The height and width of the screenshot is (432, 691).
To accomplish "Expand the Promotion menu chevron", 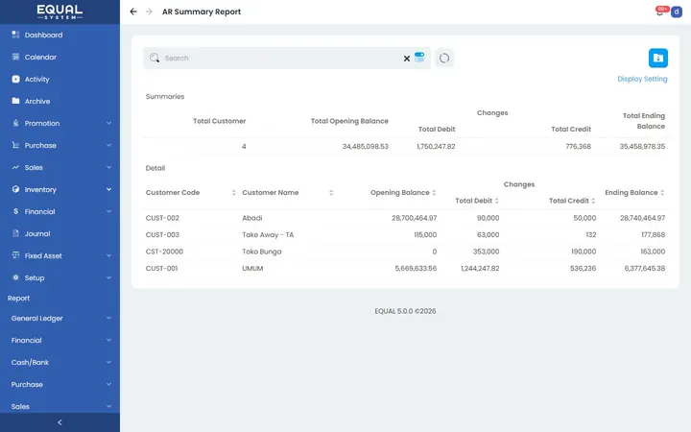I will click(108, 123).
